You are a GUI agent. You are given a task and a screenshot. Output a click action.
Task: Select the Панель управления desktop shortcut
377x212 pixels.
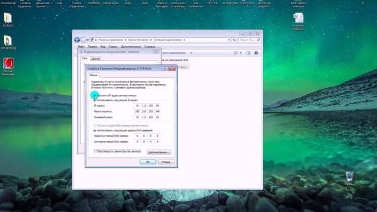click(x=77, y=4)
